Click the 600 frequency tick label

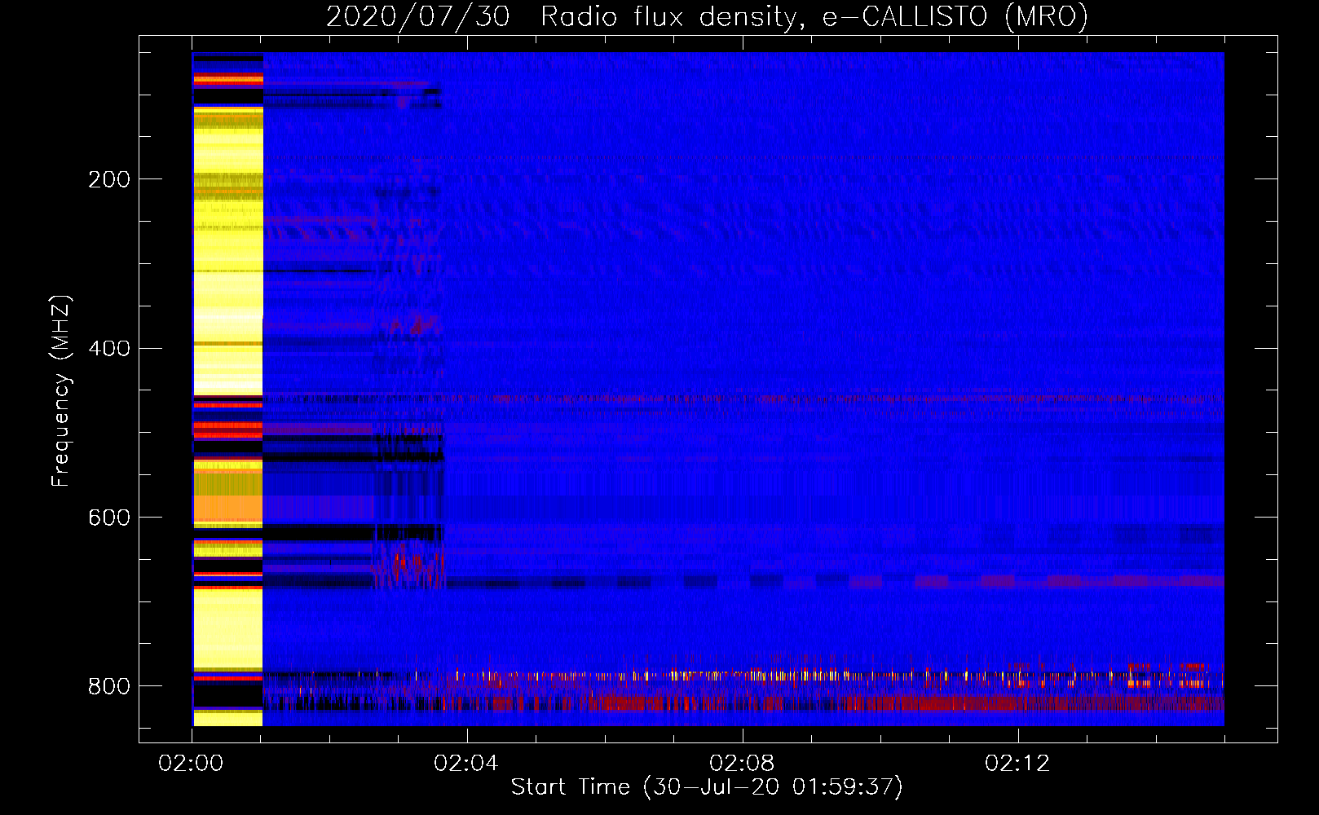pos(109,518)
